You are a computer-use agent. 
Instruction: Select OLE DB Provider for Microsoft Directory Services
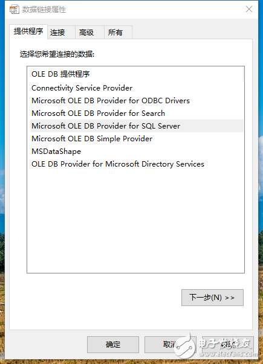tap(137, 164)
